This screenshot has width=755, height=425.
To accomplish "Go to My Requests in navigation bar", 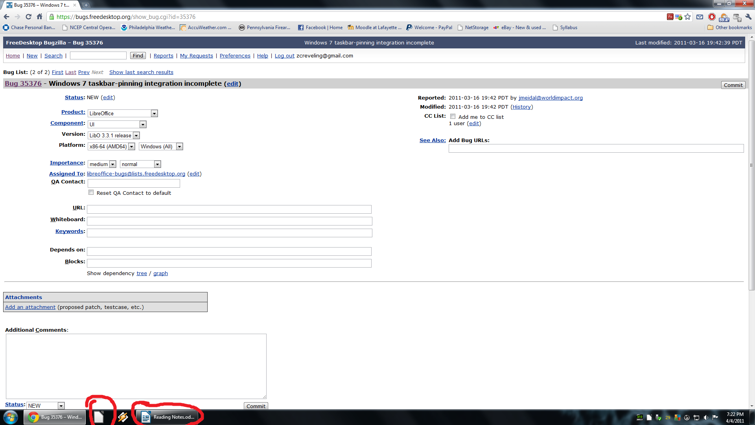I will pos(196,55).
